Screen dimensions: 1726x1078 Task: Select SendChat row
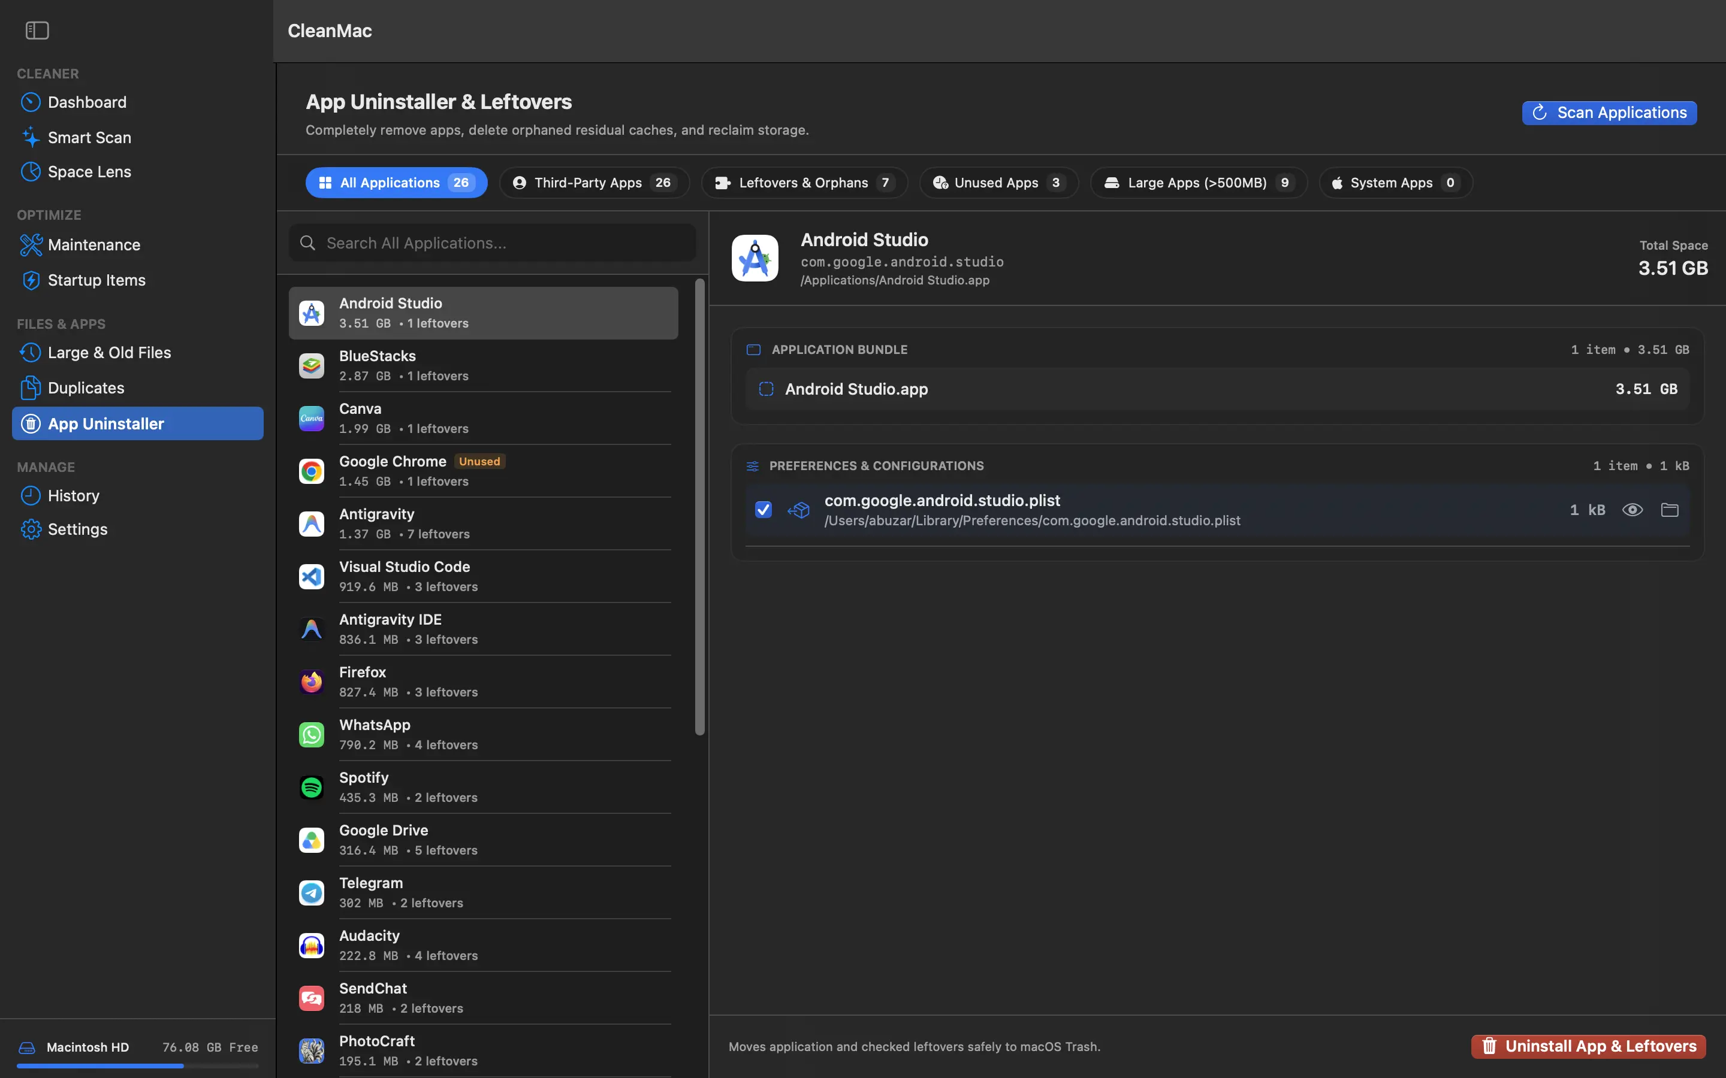483,999
